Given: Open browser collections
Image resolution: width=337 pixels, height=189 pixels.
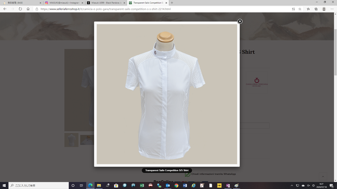Looking at the screenshot, I should (x=316, y=9).
